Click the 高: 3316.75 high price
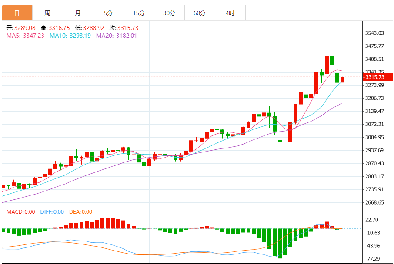394x264 pixels. click(55, 28)
